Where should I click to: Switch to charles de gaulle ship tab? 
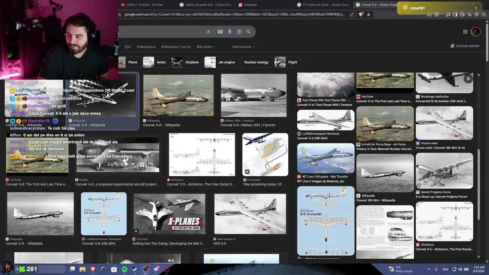(206, 5)
